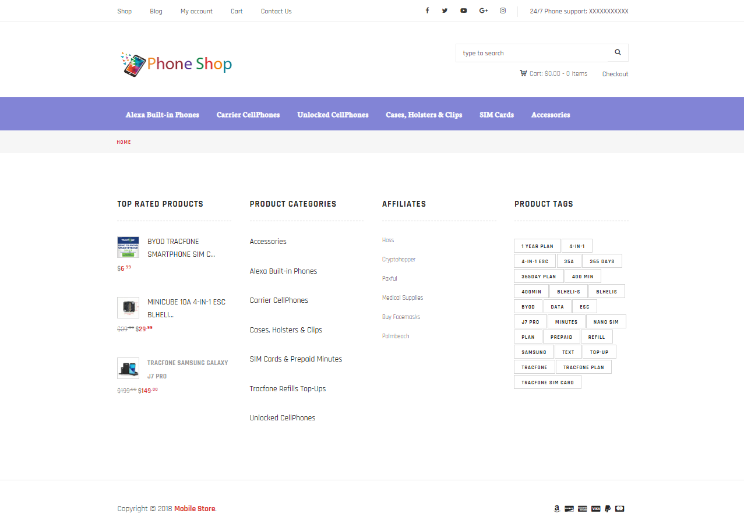Screen dimensions: 744x517
Task: Click the MasterCard icon in footer
Action: (620, 508)
